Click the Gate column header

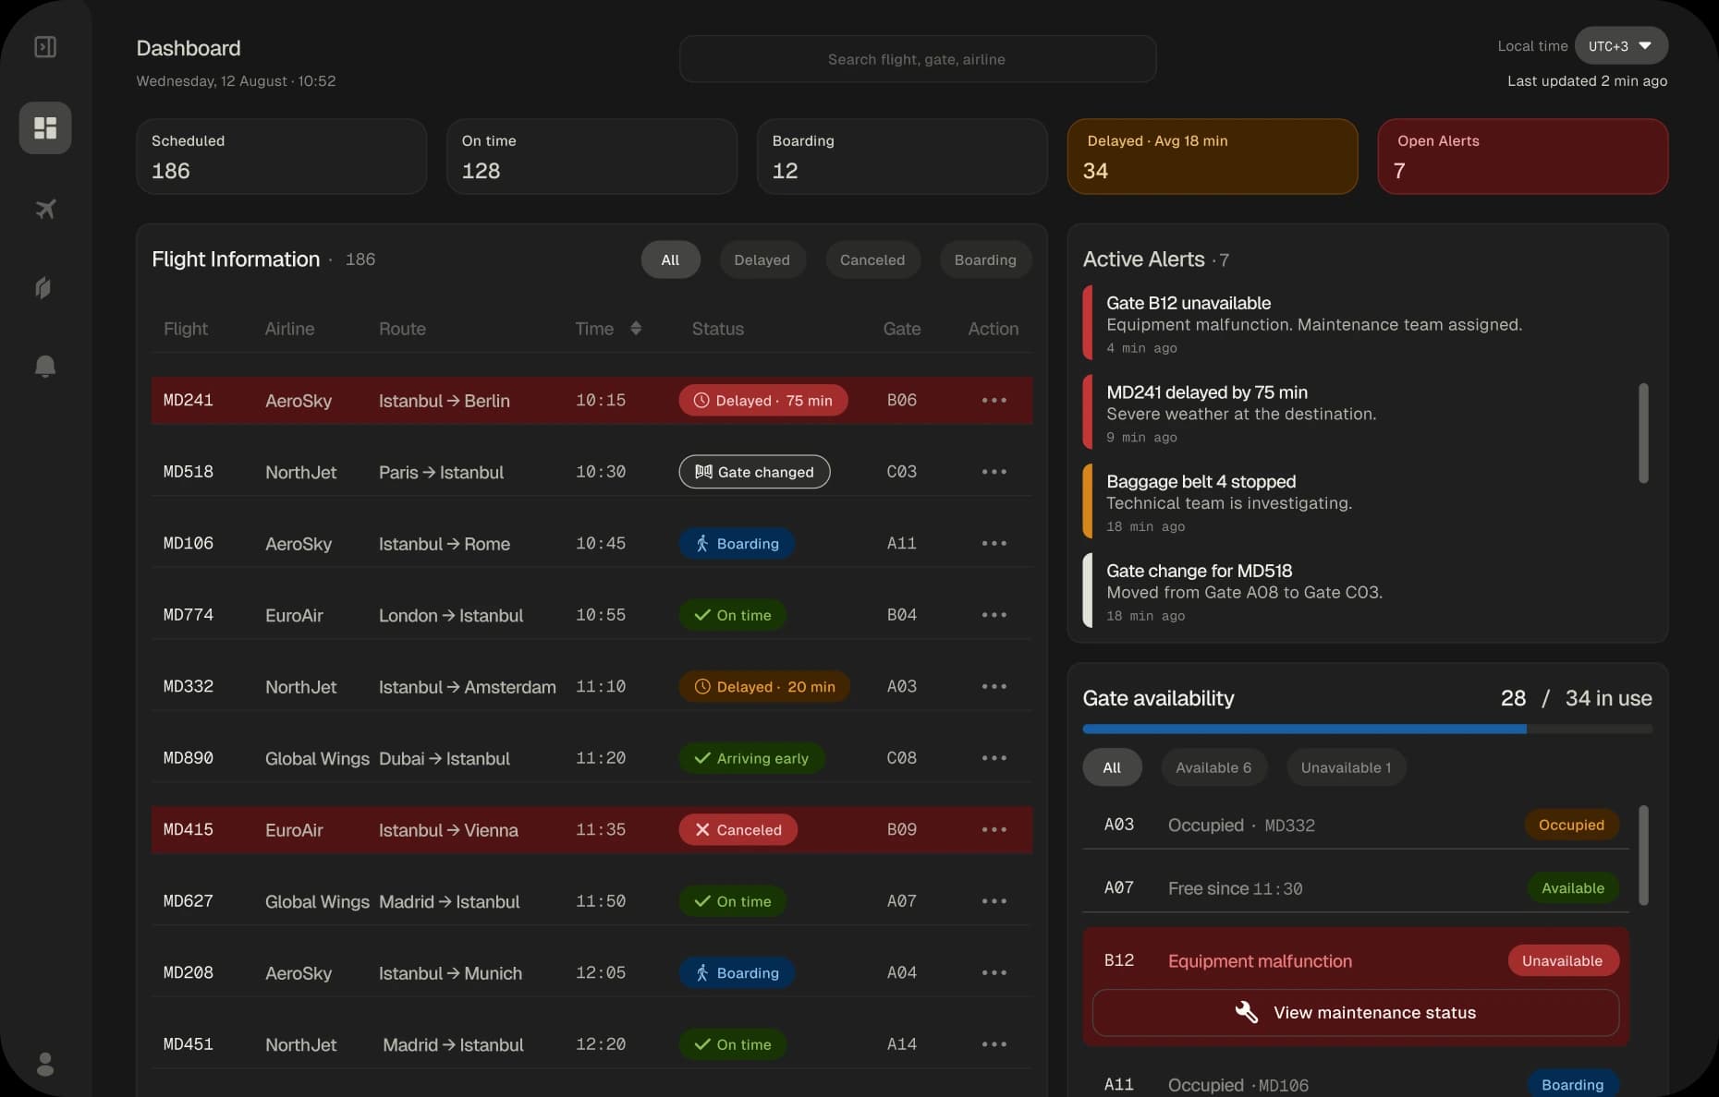click(902, 329)
